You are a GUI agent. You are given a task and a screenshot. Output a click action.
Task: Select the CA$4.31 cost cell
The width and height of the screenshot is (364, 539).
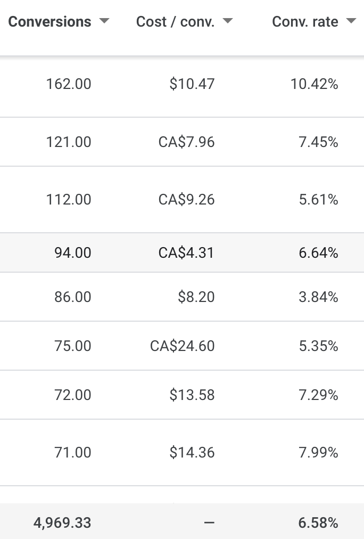(x=186, y=252)
